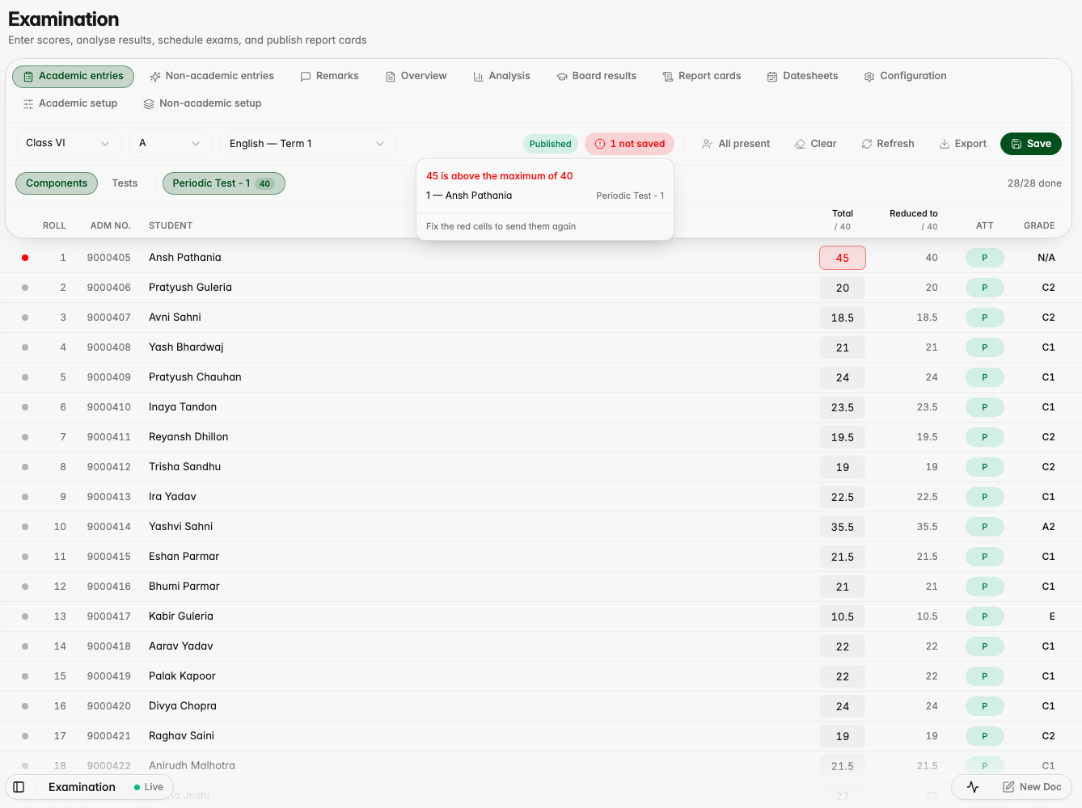This screenshot has width=1082, height=808.
Task: Select student name Eshan Parmar
Action: pyautogui.click(x=184, y=557)
